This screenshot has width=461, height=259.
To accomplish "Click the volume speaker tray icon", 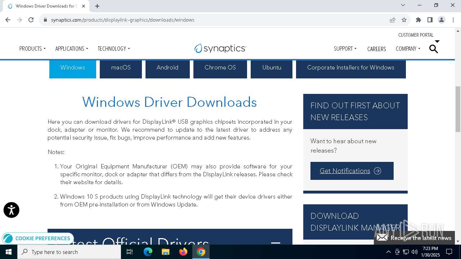I will click(415, 252).
